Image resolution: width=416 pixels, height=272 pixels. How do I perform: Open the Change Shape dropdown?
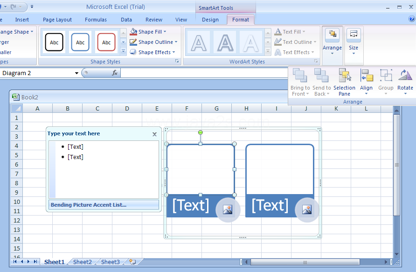16,32
